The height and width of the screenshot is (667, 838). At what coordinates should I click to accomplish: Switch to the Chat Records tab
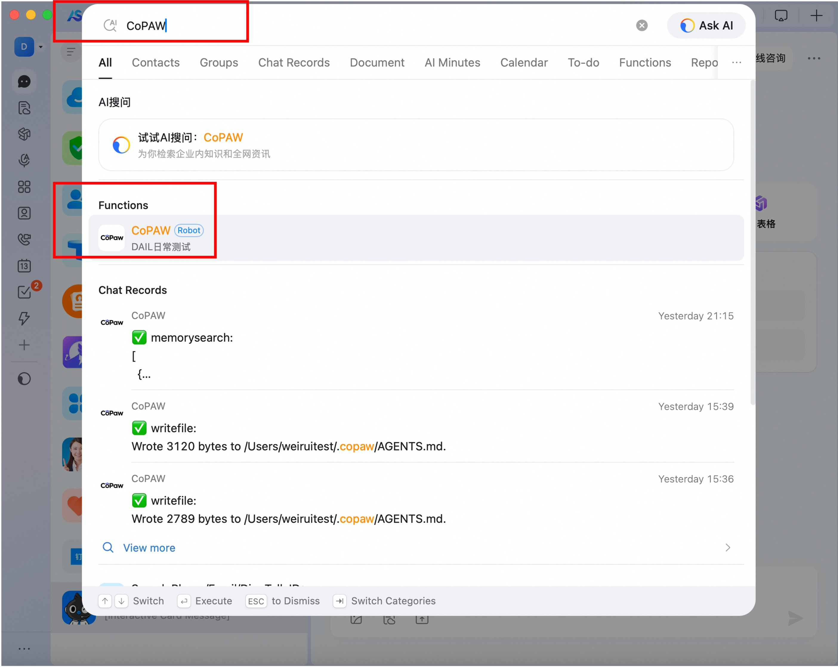click(x=294, y=63)
